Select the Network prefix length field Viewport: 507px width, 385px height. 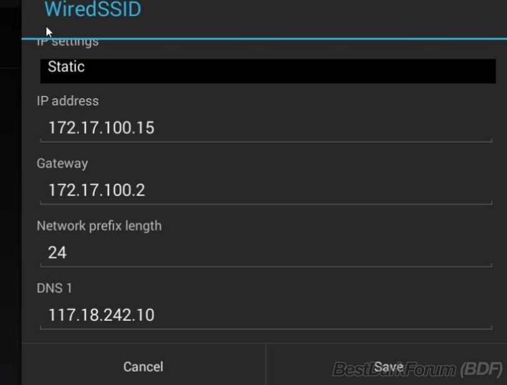click(x=266, y=252)
